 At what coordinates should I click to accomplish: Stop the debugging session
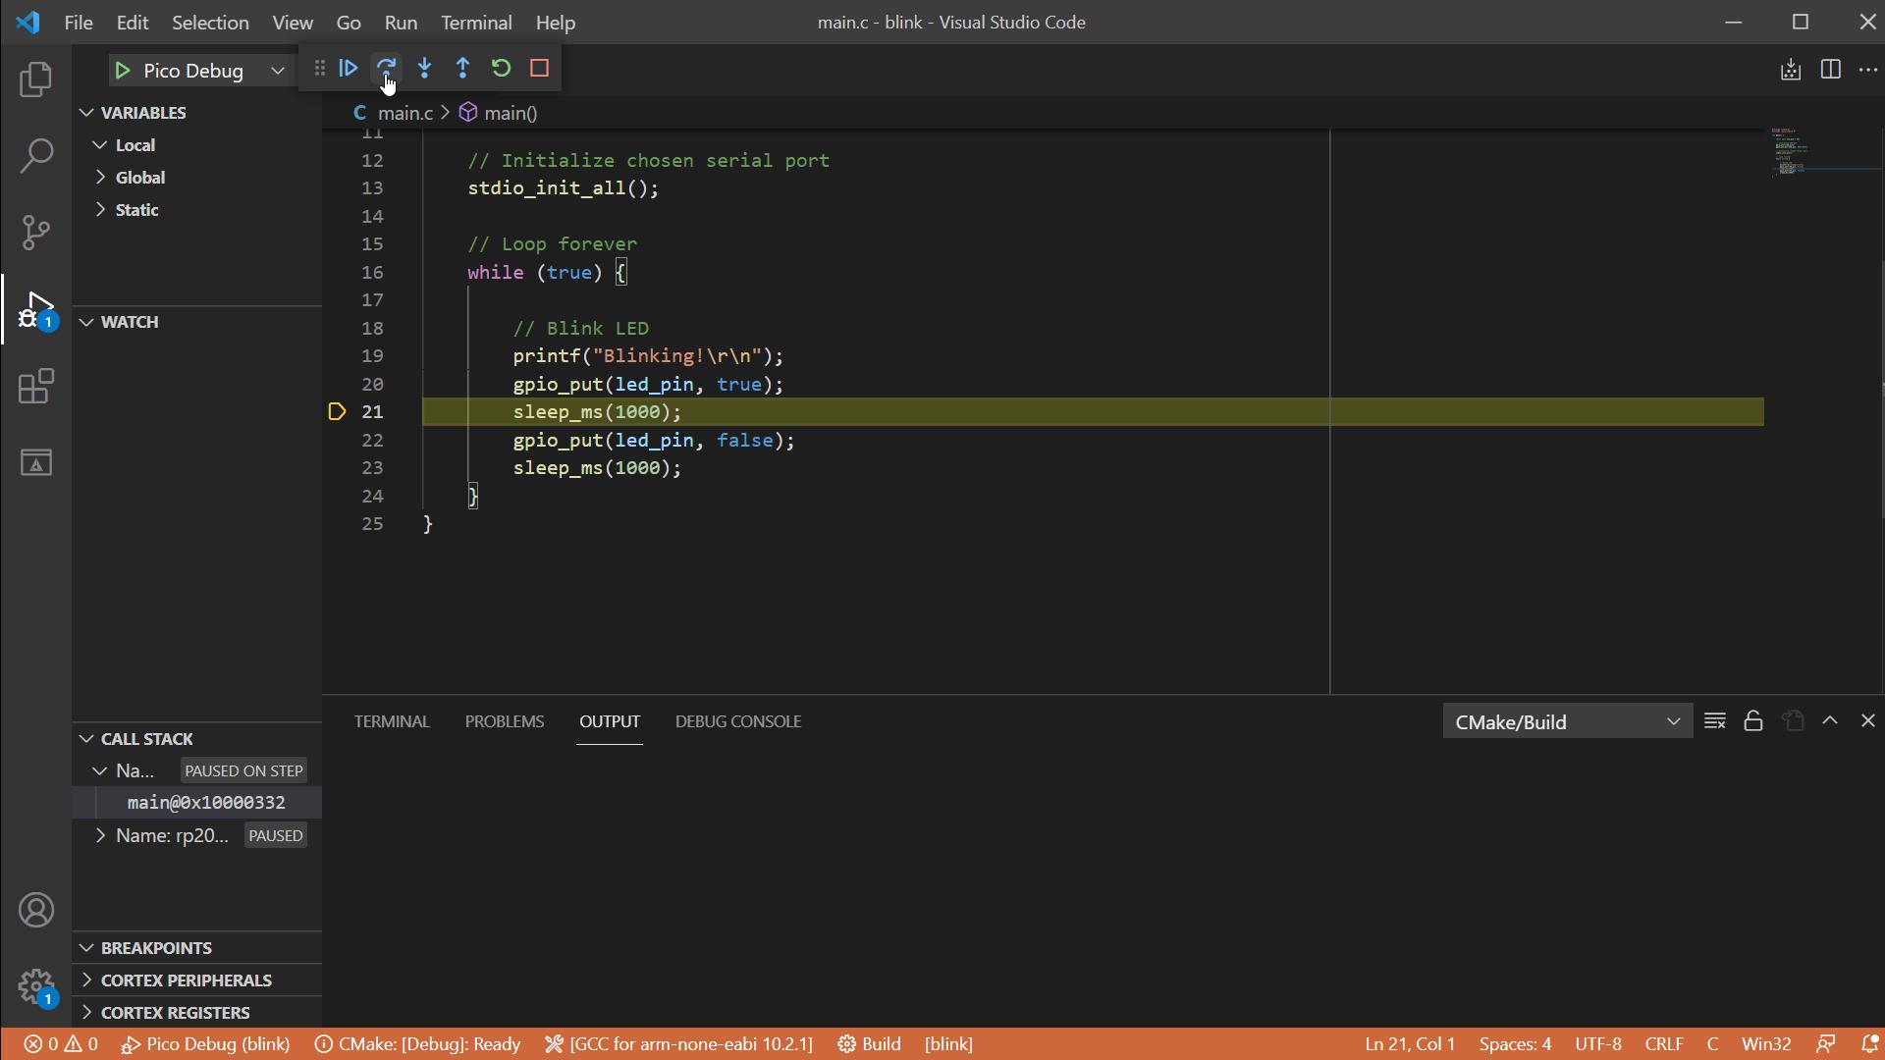pyautogui.click(x=539, y=68)
